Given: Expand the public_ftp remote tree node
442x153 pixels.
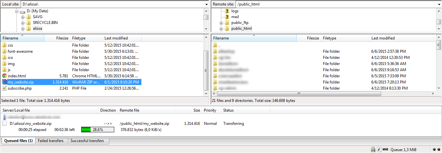Looking at the screenshot, I should pyautogui.click(x=221, y=23).
